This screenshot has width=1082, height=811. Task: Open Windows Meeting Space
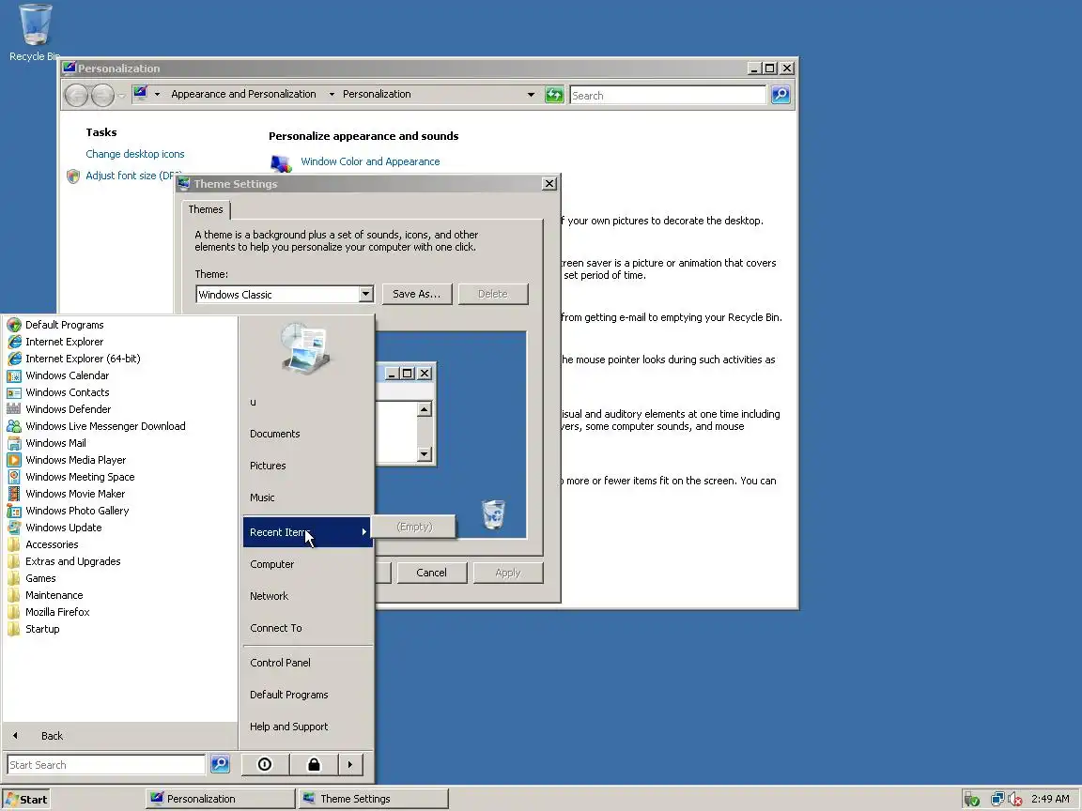[79, 477]
